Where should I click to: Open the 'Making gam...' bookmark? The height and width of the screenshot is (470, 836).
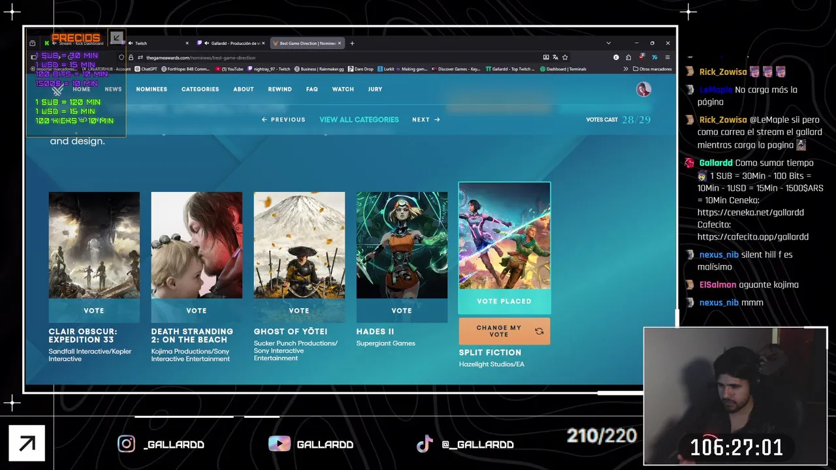pyautogui.click(x=411, y=69)
